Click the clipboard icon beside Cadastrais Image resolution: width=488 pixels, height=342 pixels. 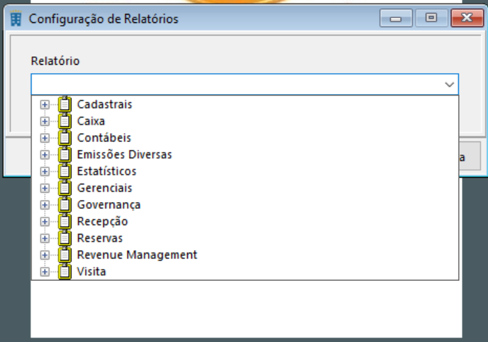(x=65, y=104)
